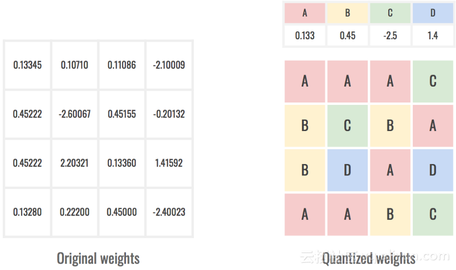Select the 0.11086 weight cell

pyautogui.click(x=122, y=65)
